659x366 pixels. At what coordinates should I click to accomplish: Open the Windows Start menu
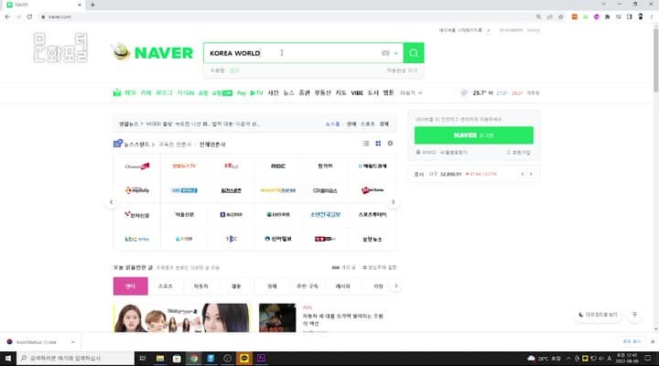tap(8, 358)
